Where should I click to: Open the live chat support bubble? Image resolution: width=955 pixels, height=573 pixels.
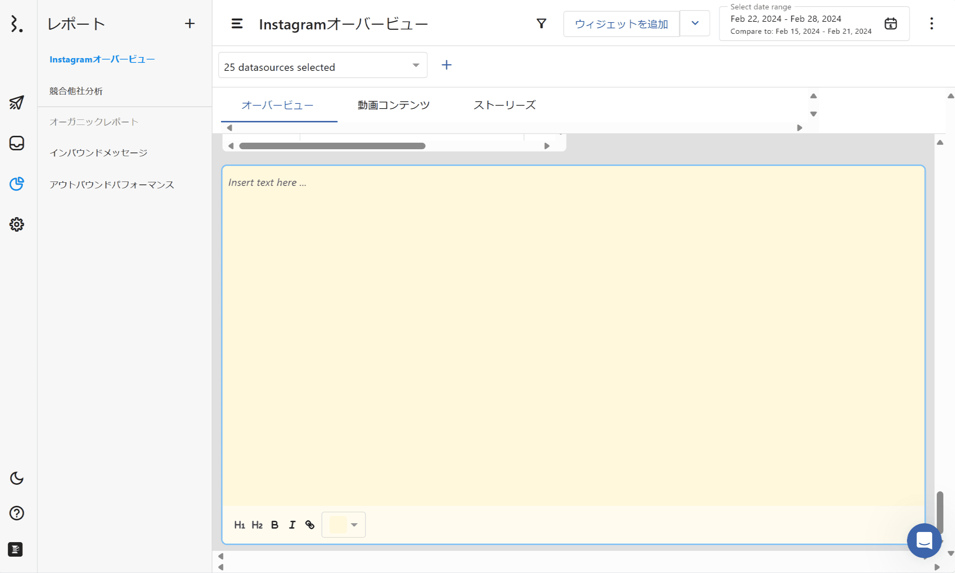coord(924,540)
